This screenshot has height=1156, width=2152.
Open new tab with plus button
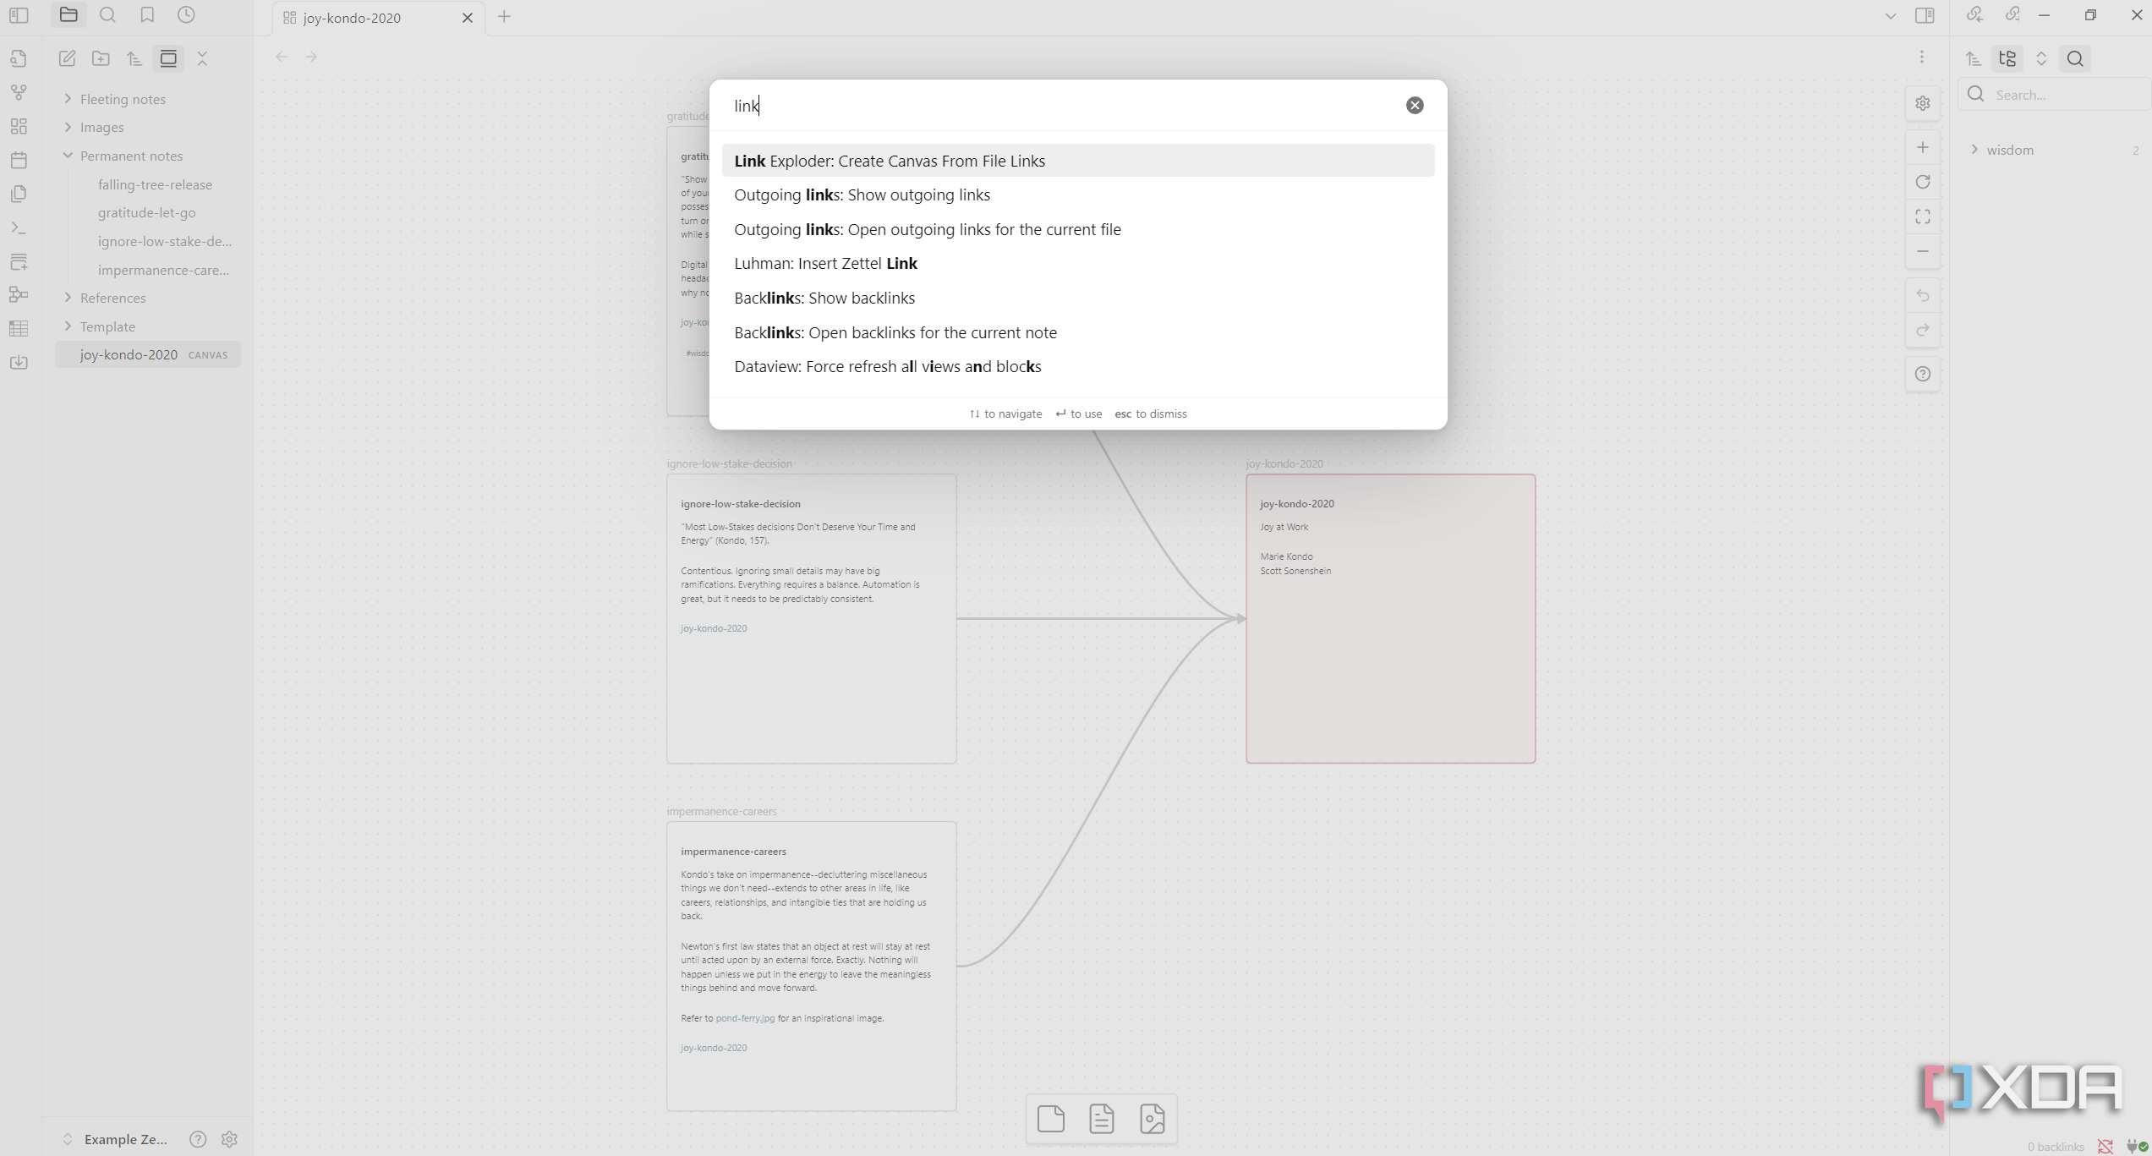click(505, 17)
